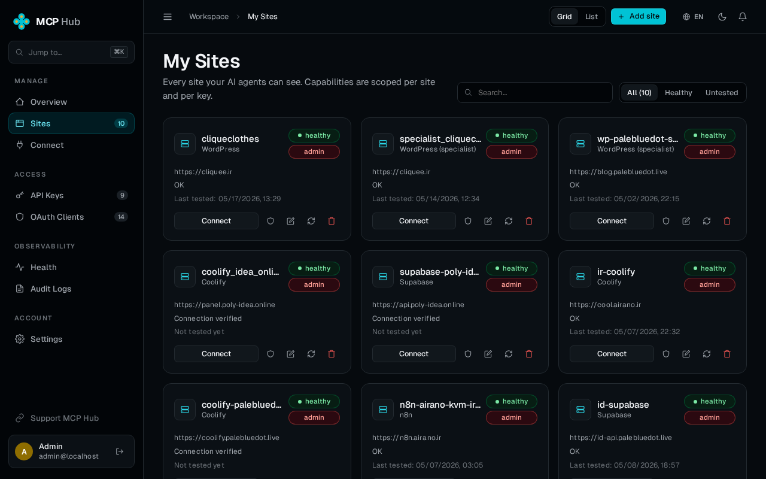Edit the panel.poly-idea.online site
The image size is (766, 479).
pos(291,354)
